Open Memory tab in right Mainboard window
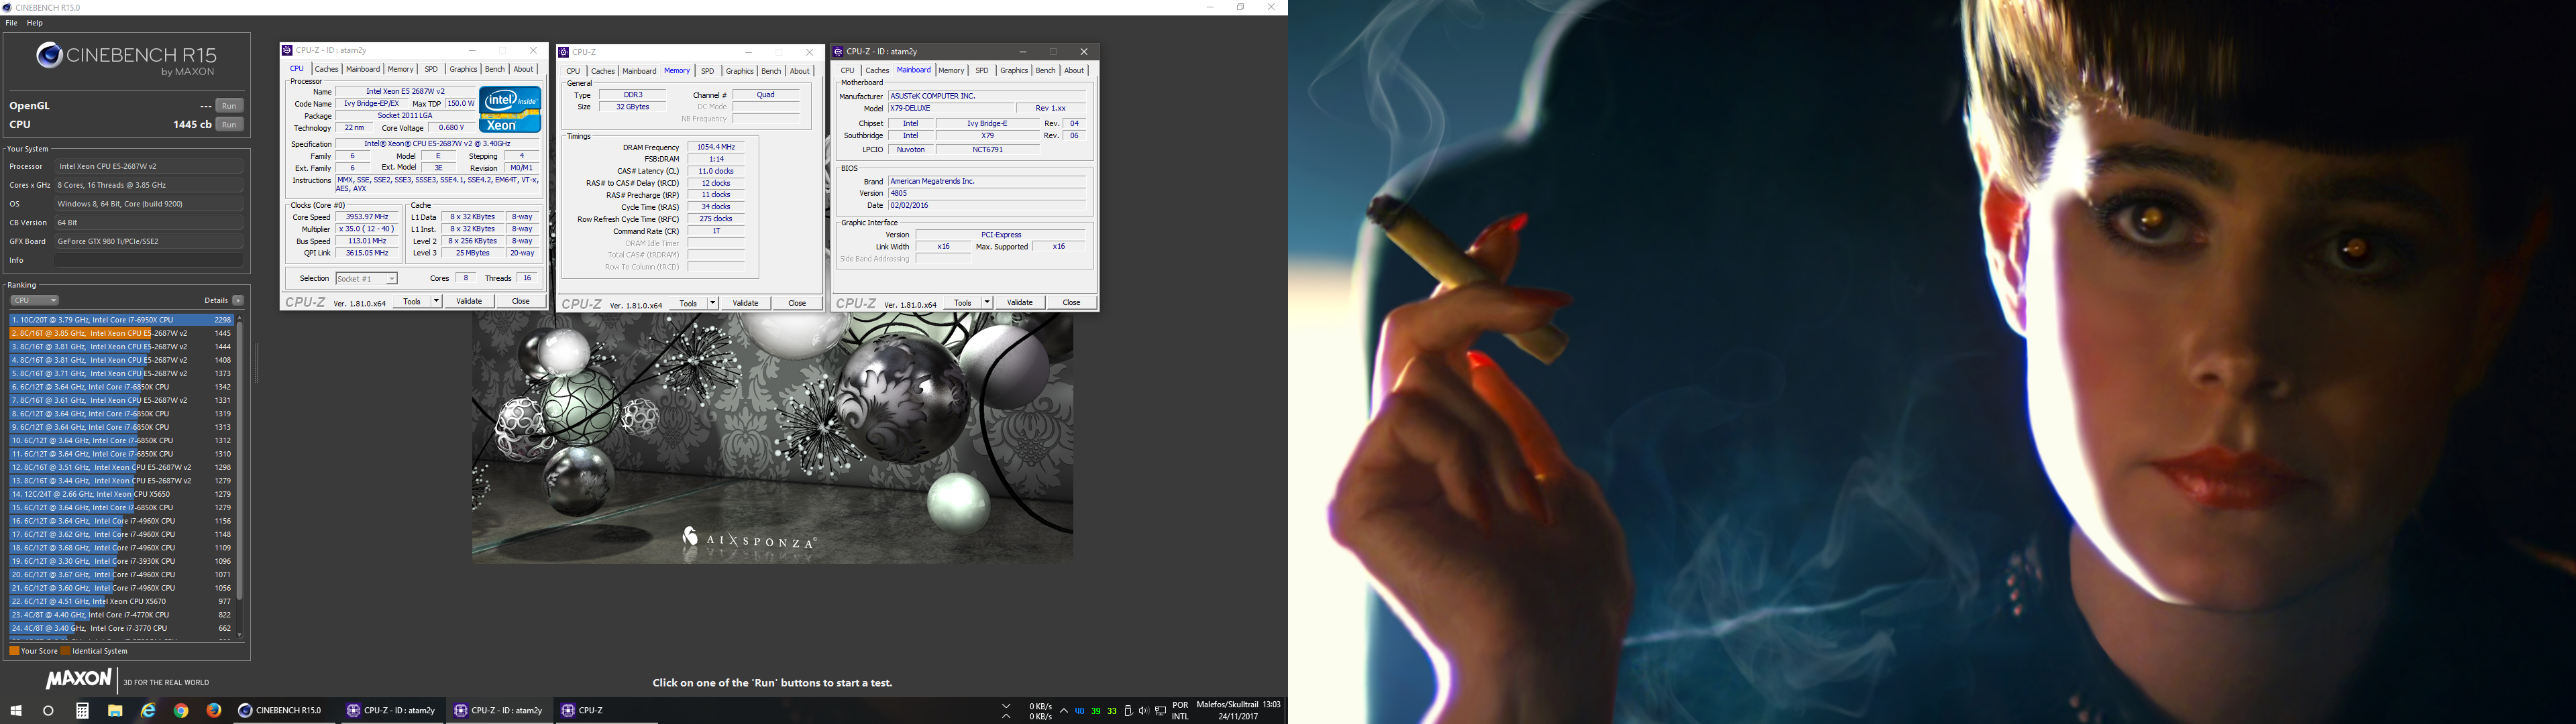 click(951, 71)
